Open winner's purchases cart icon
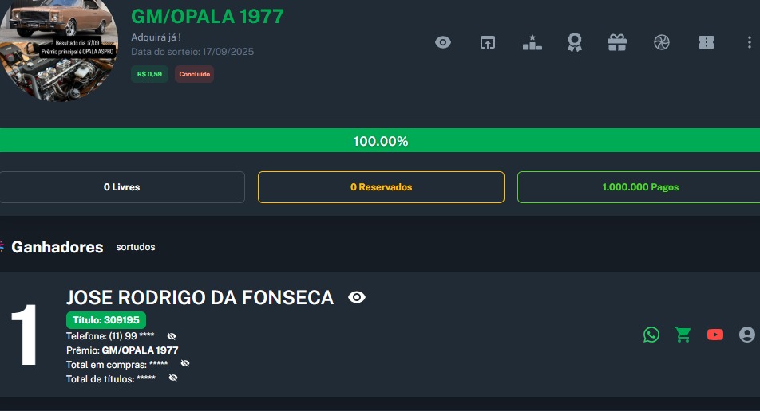The height and width of the screenshot is (411, 760). point(683,335)
